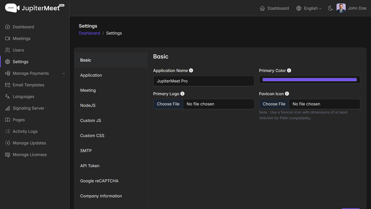Click the Application Name info icon
Viewport: 371px width, 209px height.
(191, 71)
